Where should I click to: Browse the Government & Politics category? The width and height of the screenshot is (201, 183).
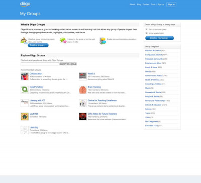pyautogui.click(x=154, y=75)
